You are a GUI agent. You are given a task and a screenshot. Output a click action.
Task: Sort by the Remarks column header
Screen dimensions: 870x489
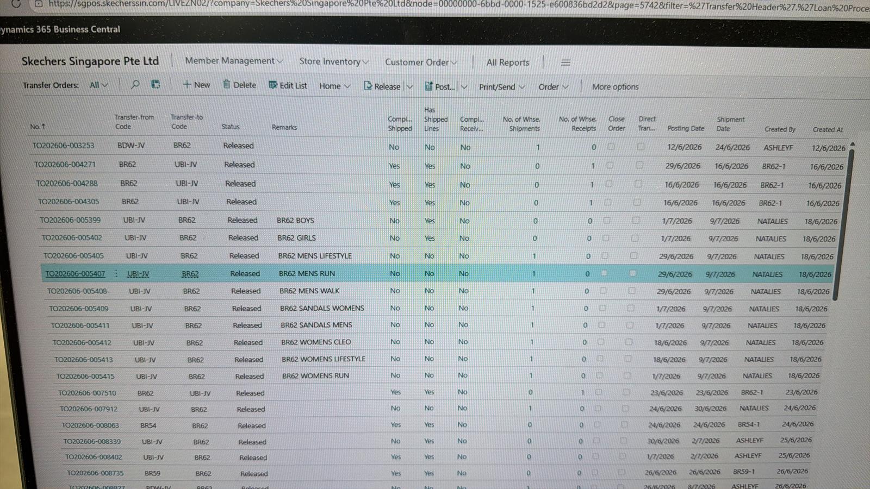[x=284, y=127]
